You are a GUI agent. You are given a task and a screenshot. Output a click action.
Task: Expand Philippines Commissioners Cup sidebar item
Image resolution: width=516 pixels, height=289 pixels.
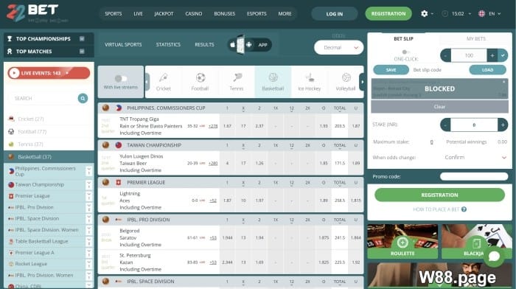[89, 171]
